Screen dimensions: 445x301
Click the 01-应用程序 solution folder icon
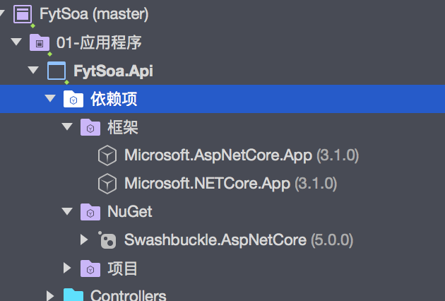(x=40, y=42)
